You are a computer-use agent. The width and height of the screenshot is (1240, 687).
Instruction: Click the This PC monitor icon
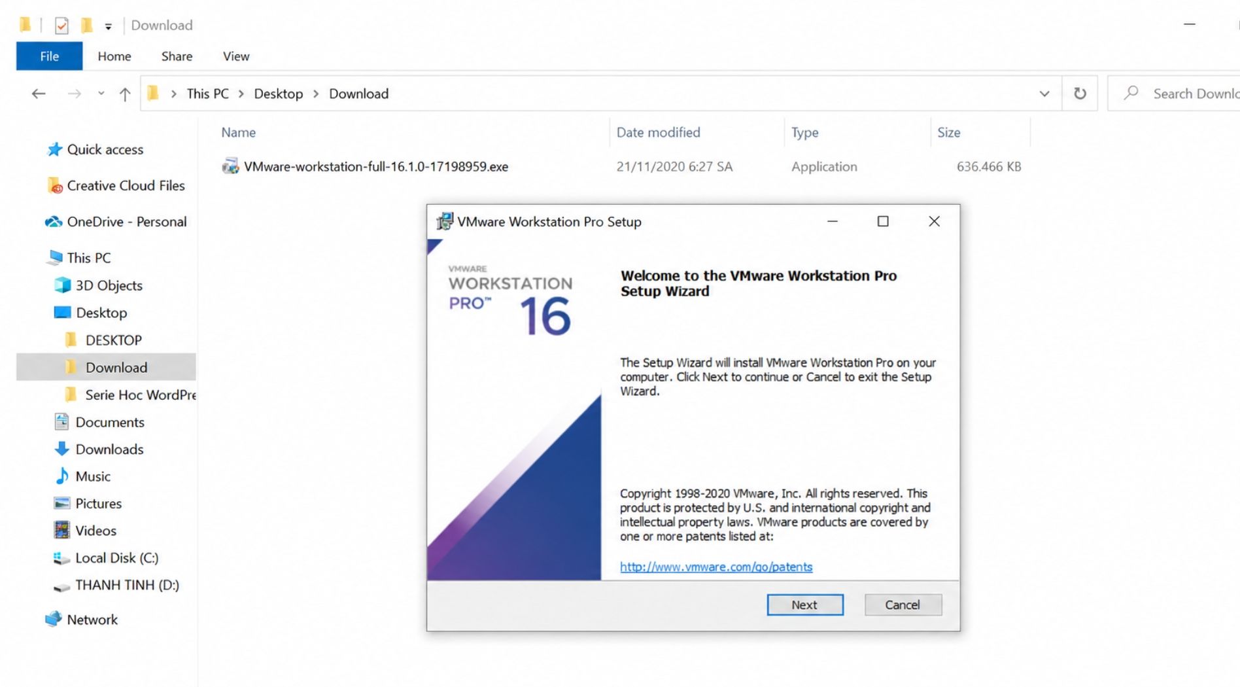[55, 258]
